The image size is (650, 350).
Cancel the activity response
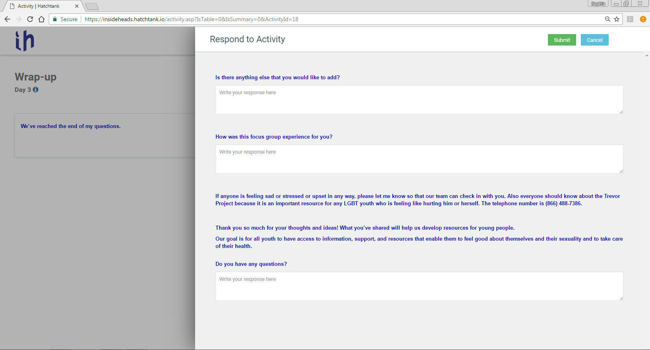[x=594, y=40]
